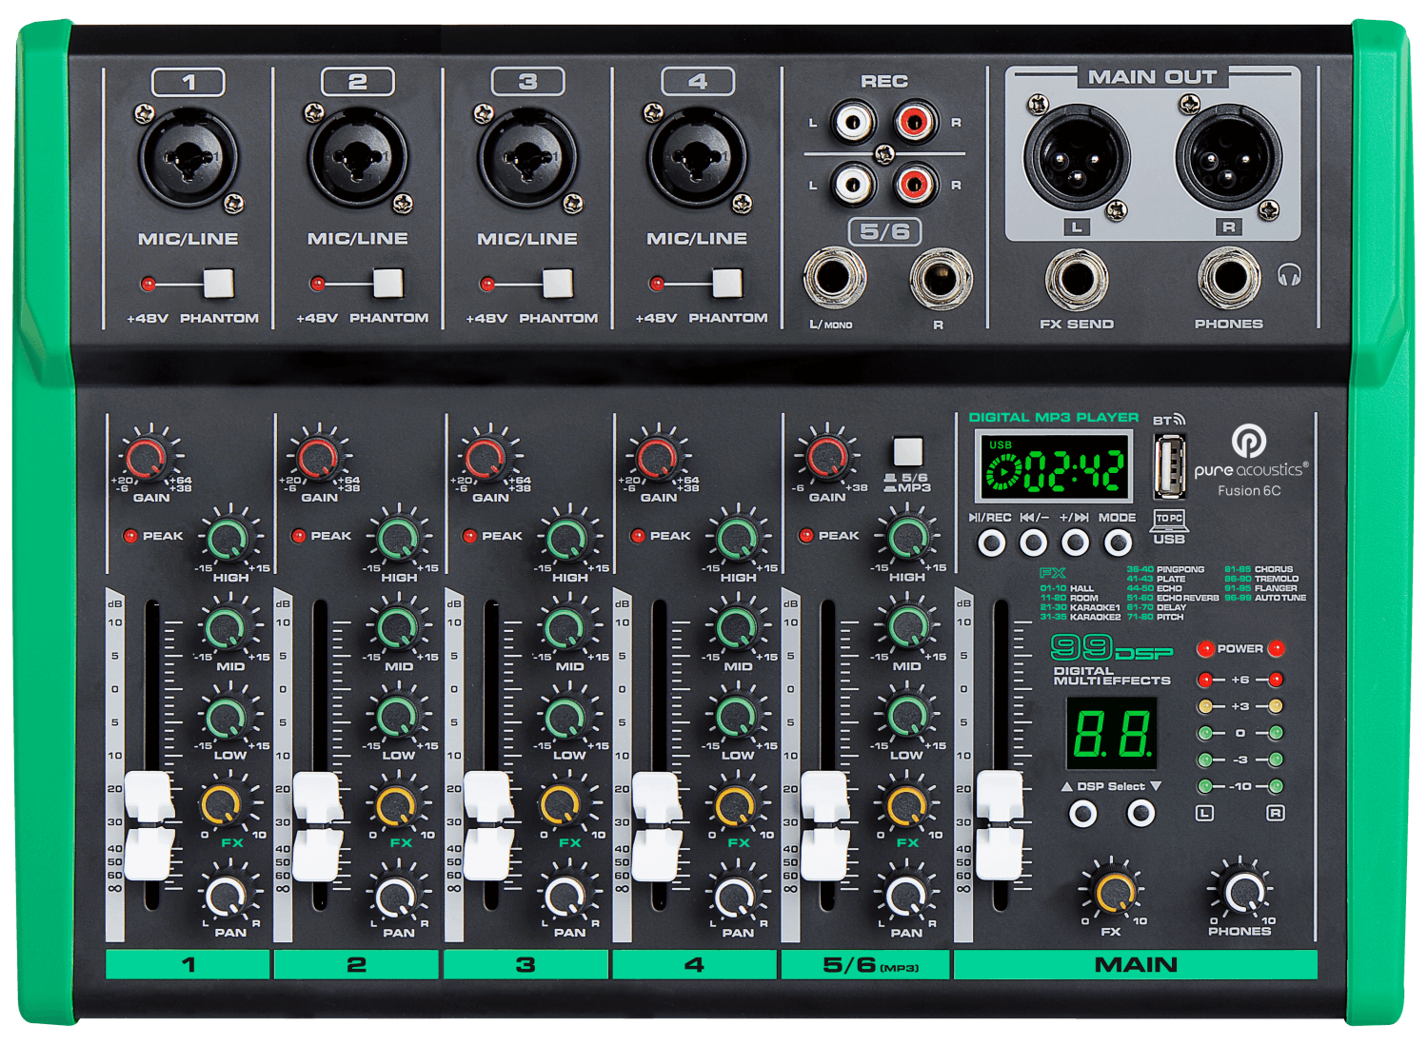Click the channel 2 GAIN knob
1428x1046 pixels.
tap(318, 459)
